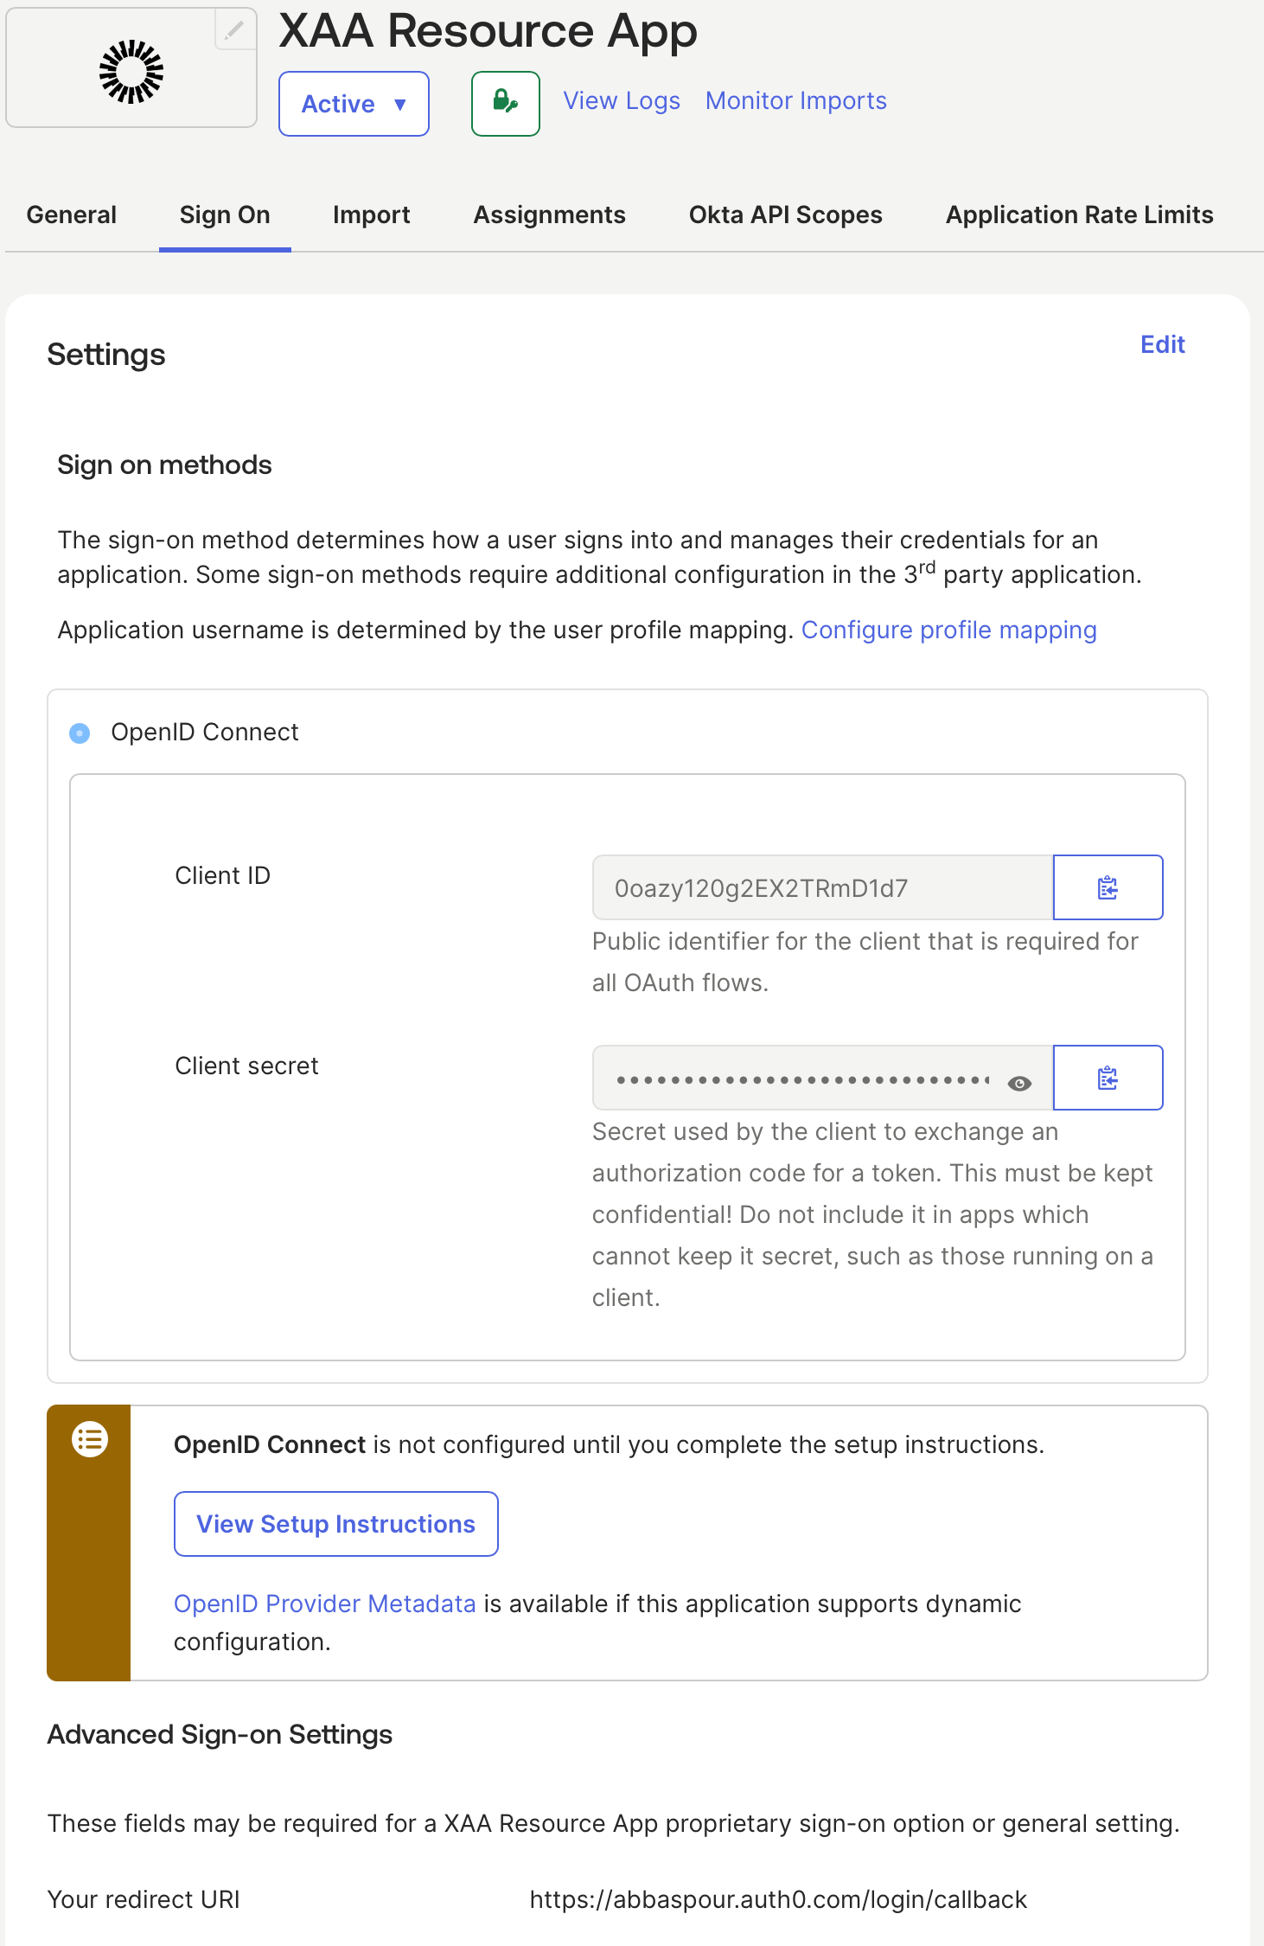Click the View Setup Instructions button
Viewport: 1264px width, 1946px height.
(x=336, y=1524)
